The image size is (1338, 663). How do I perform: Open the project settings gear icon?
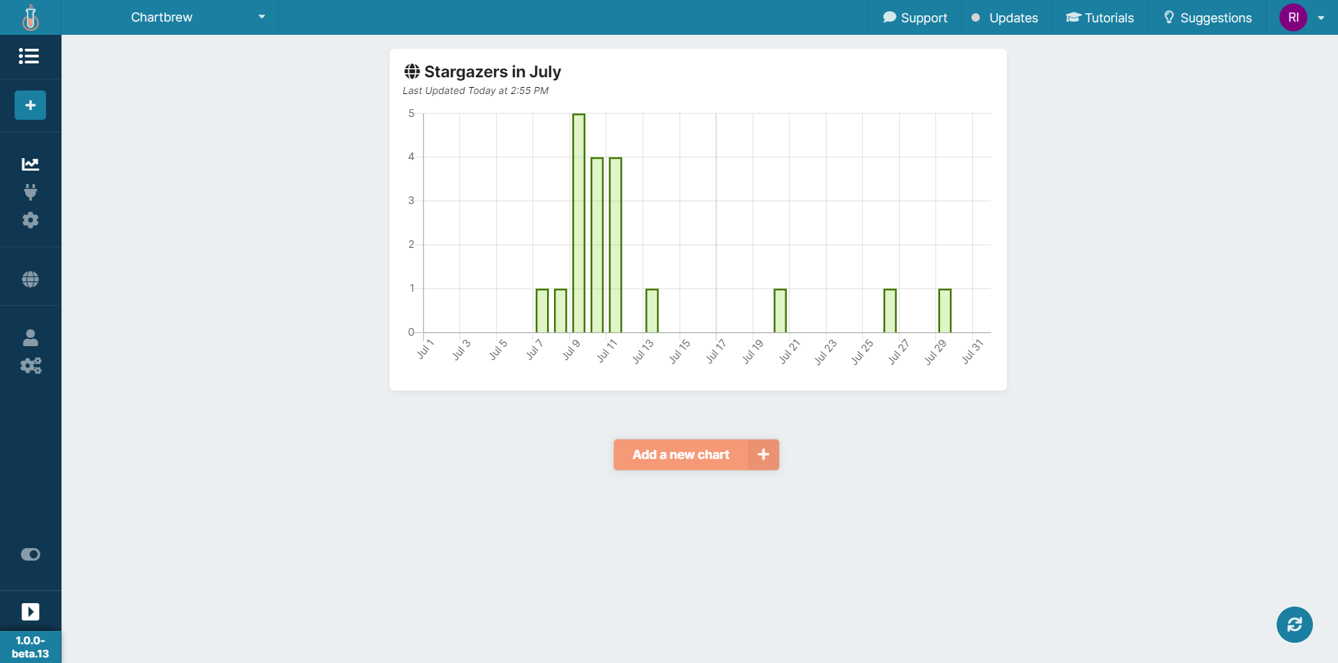pos(30,220)
